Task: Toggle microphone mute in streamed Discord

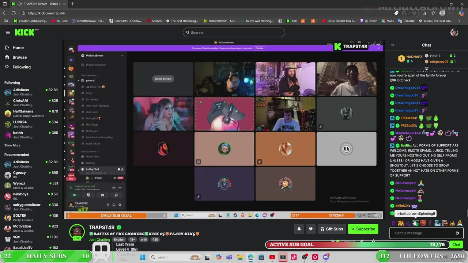Action: point(108,205)
